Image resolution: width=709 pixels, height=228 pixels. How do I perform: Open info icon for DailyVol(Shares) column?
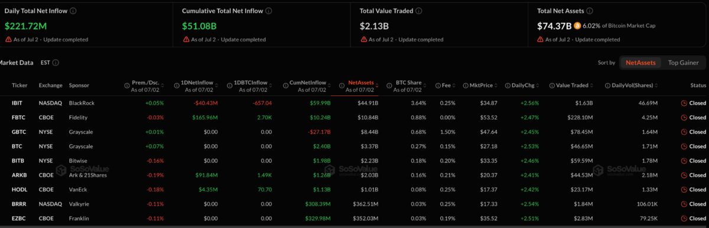click(608, 85)
